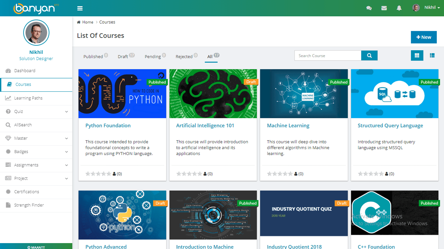Click the SQL cloud thumbnail
Viewport: 444px width, 249px height.
point(395,94)
